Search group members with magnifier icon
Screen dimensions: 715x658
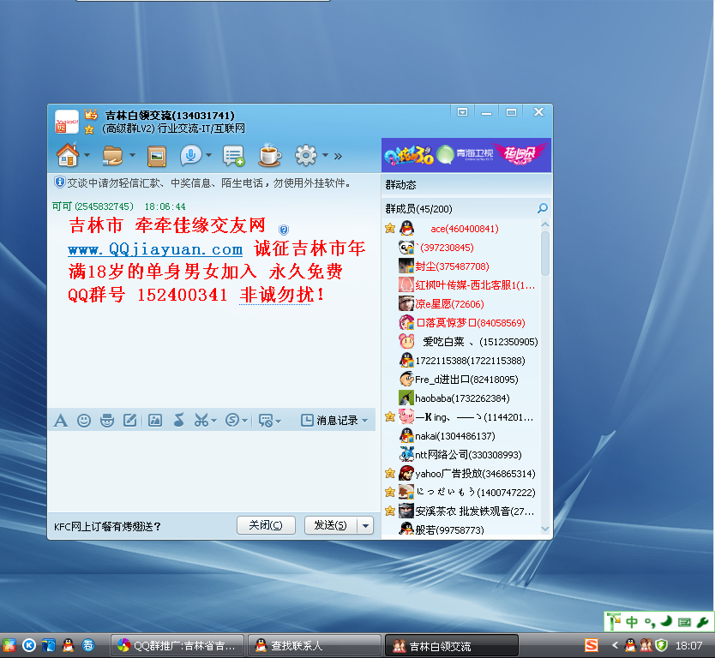(x=542, y=208)
